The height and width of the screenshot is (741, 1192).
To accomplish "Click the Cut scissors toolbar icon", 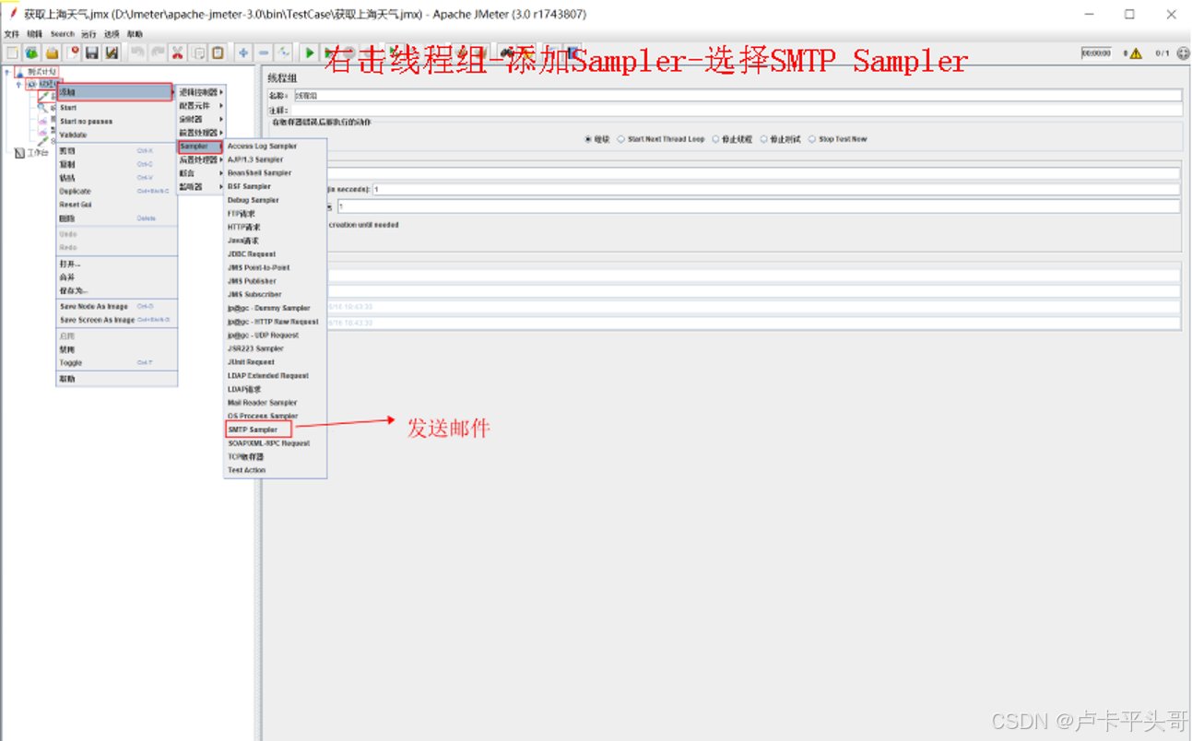I will click(x=178, y=53).
